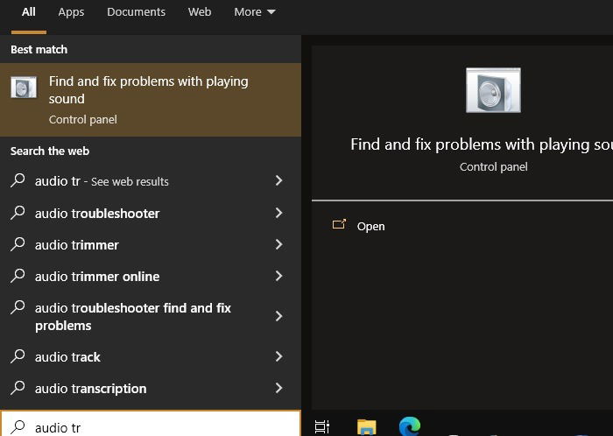This screenshot has height=436, width=613.
Task: Click the magnifier icon beside audio troubleshooter
Action: [x=18, y=213]
